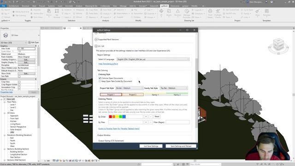Click Just Save Settings button

pos(151,146)
